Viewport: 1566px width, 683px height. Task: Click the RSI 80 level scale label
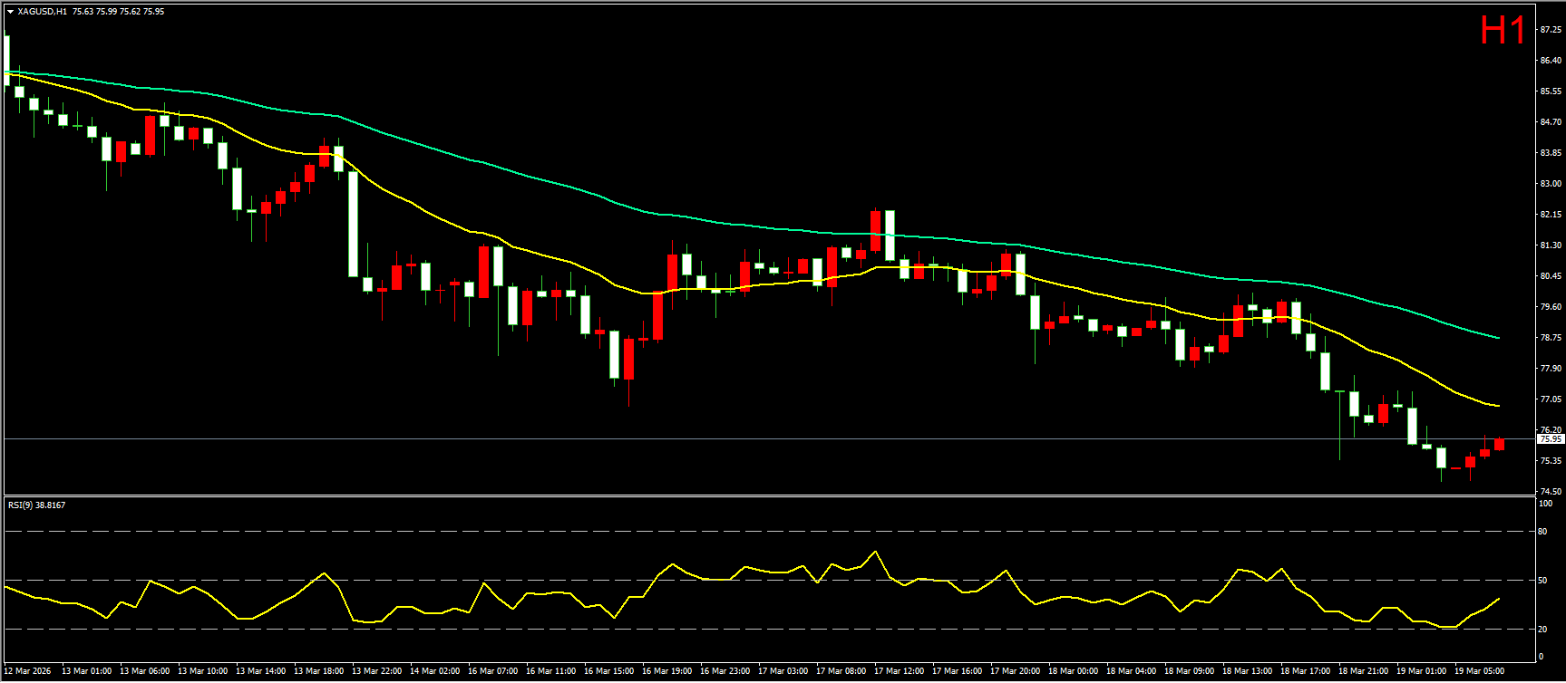(x=1542, y=532)
